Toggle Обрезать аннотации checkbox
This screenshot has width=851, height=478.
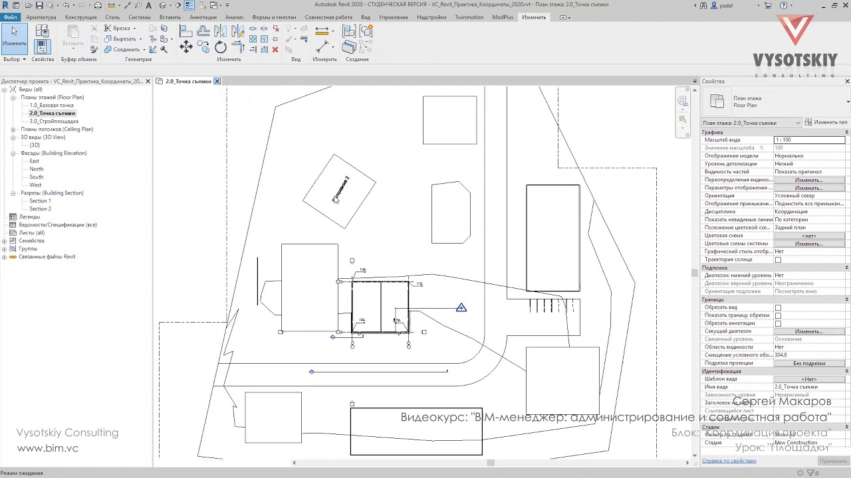pos(778,323)
